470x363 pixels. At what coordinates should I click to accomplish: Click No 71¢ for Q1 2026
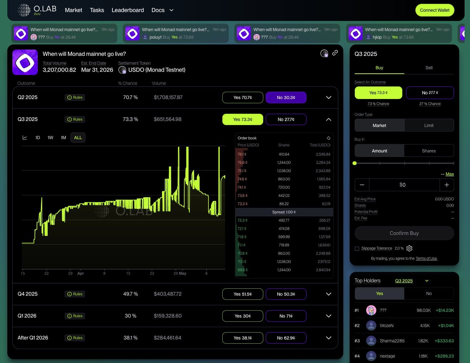coord(286,316)
